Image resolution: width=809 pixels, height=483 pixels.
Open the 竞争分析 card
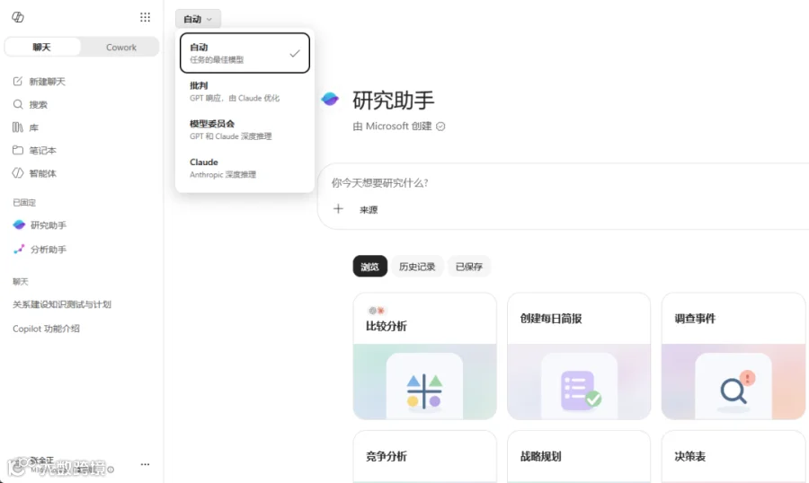424,457
